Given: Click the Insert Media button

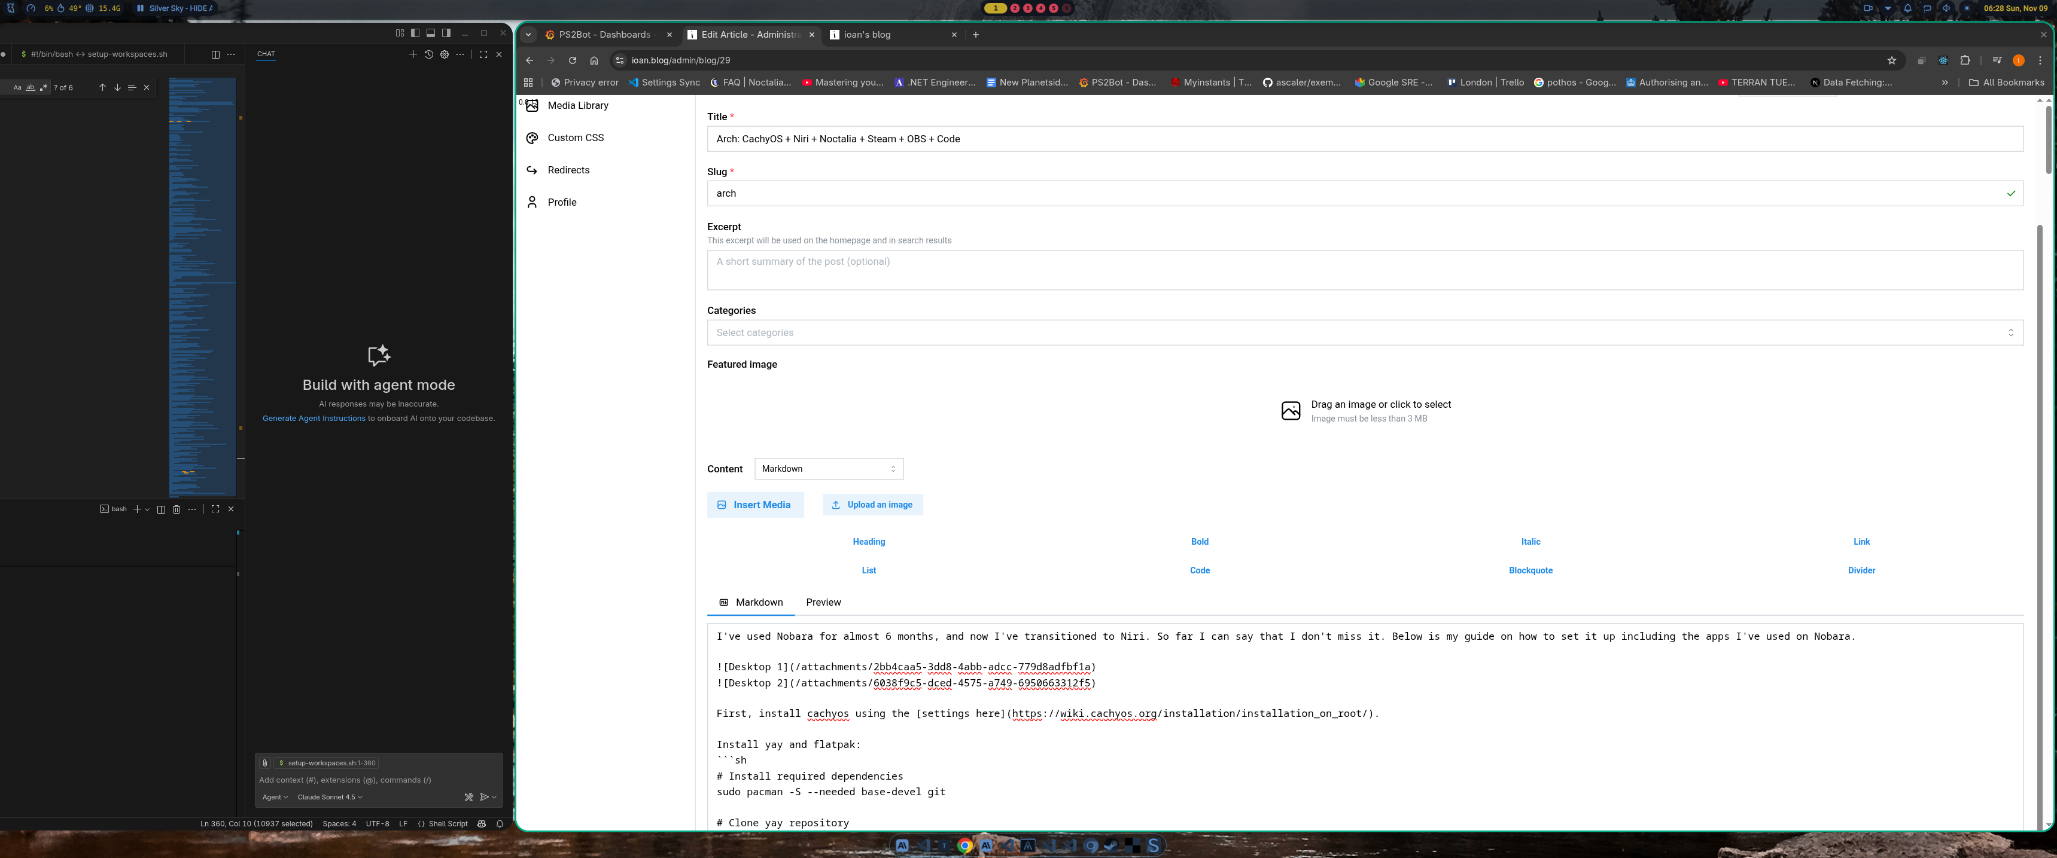Looking at the screenshot, I should point(754,505).
